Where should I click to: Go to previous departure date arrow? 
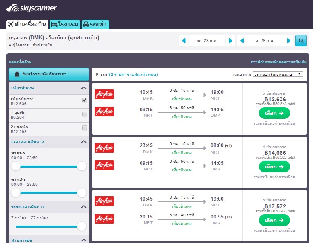pos(184,41)
